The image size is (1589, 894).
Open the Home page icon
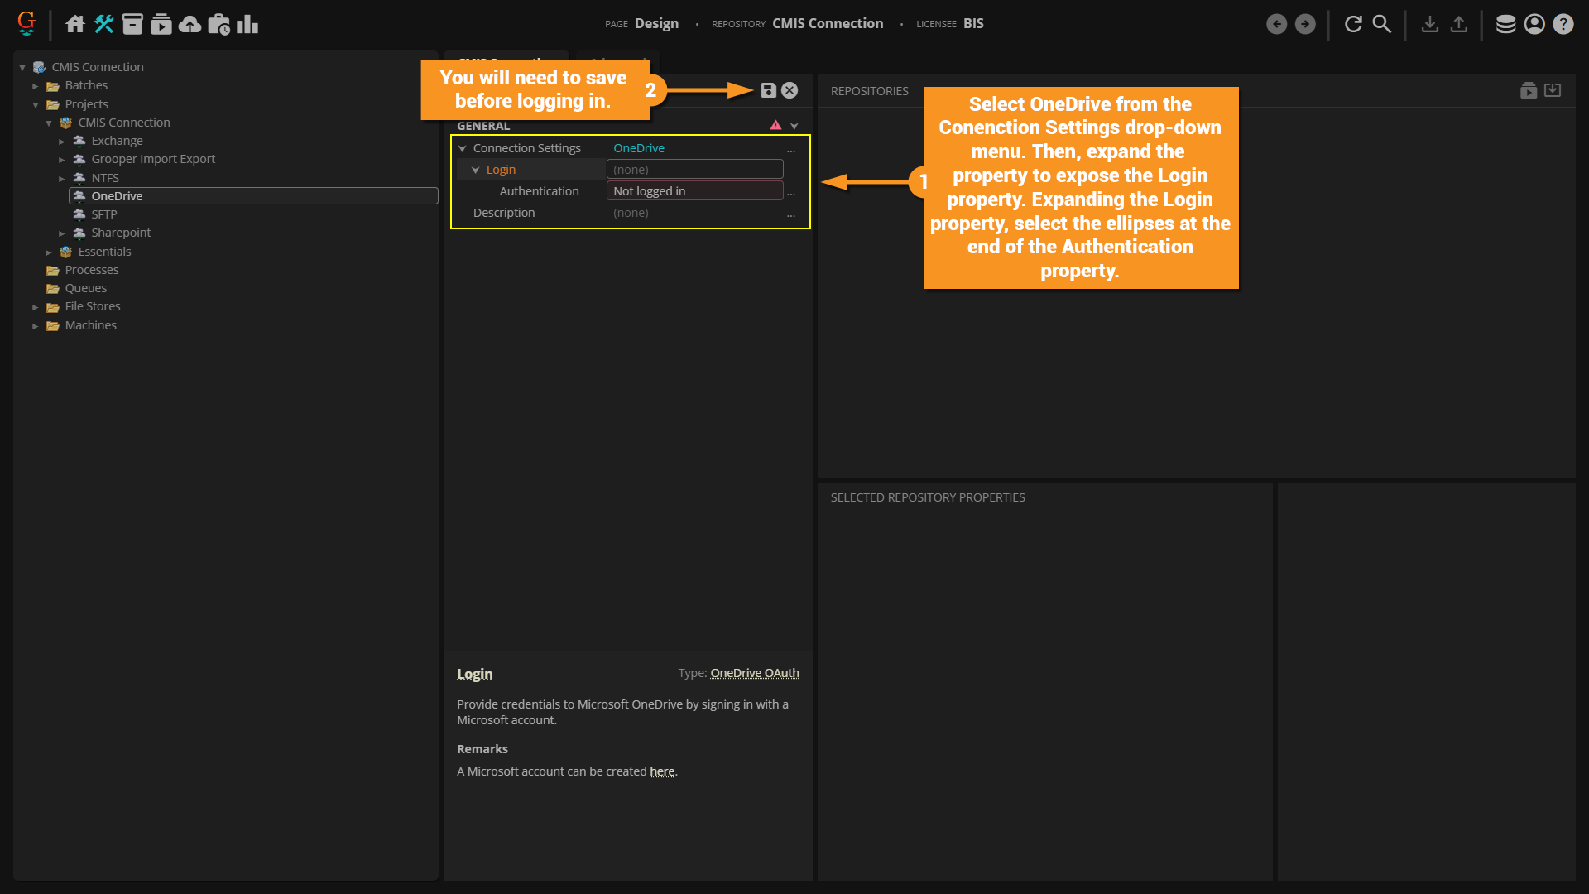[74, 24]
